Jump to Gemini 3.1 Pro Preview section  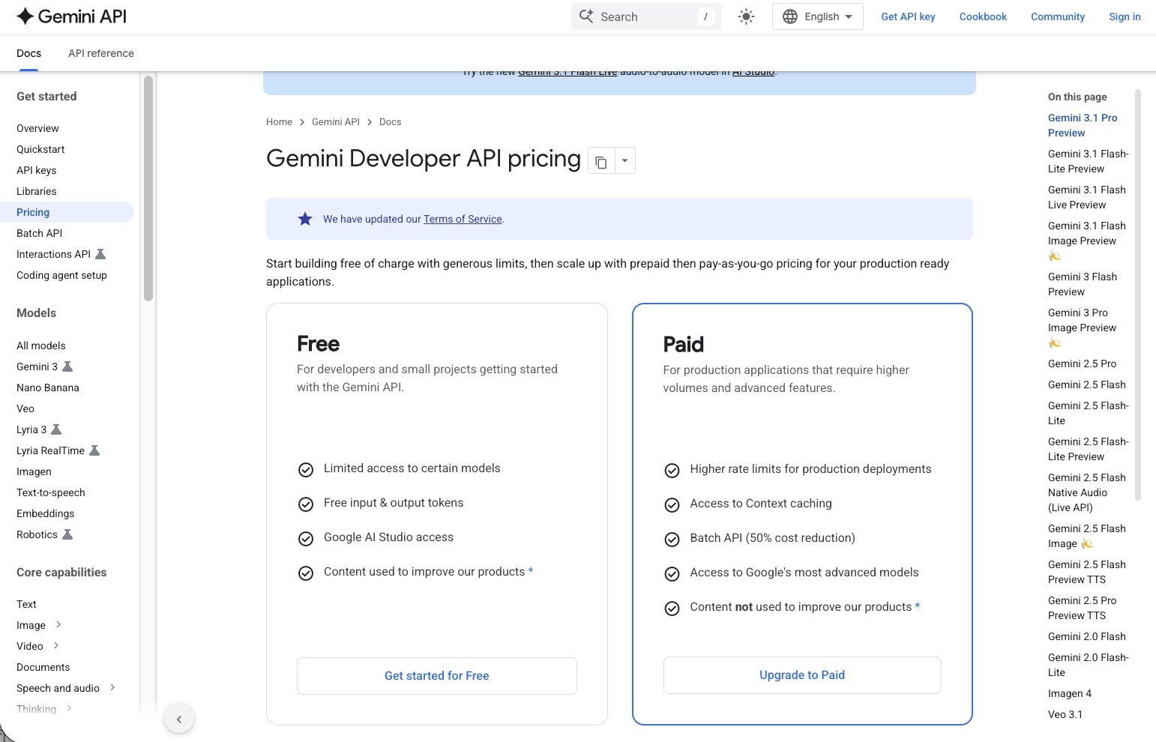(1083, 125)
